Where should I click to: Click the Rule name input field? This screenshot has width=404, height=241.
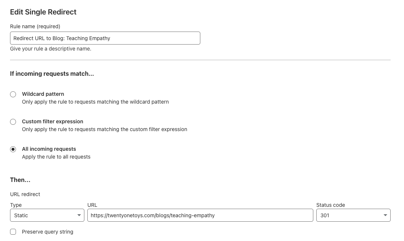click(105, 38)
